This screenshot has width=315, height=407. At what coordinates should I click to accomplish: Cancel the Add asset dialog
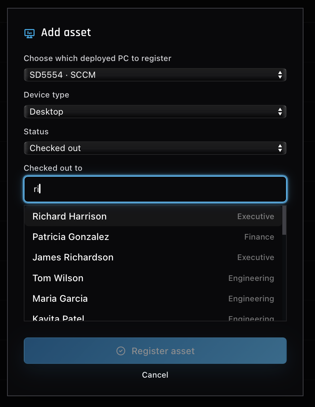tap(155, 375)
